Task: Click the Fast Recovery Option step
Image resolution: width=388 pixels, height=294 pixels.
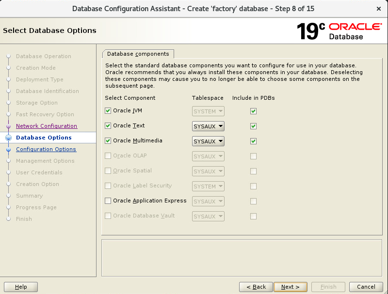Action: click(45, 114)
